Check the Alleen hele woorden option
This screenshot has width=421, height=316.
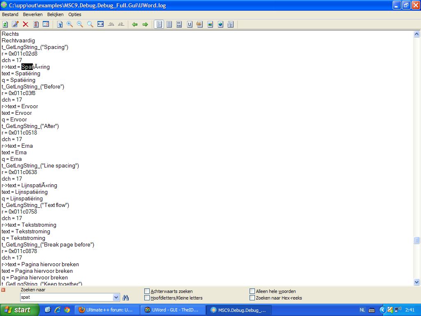click(252, 291)
